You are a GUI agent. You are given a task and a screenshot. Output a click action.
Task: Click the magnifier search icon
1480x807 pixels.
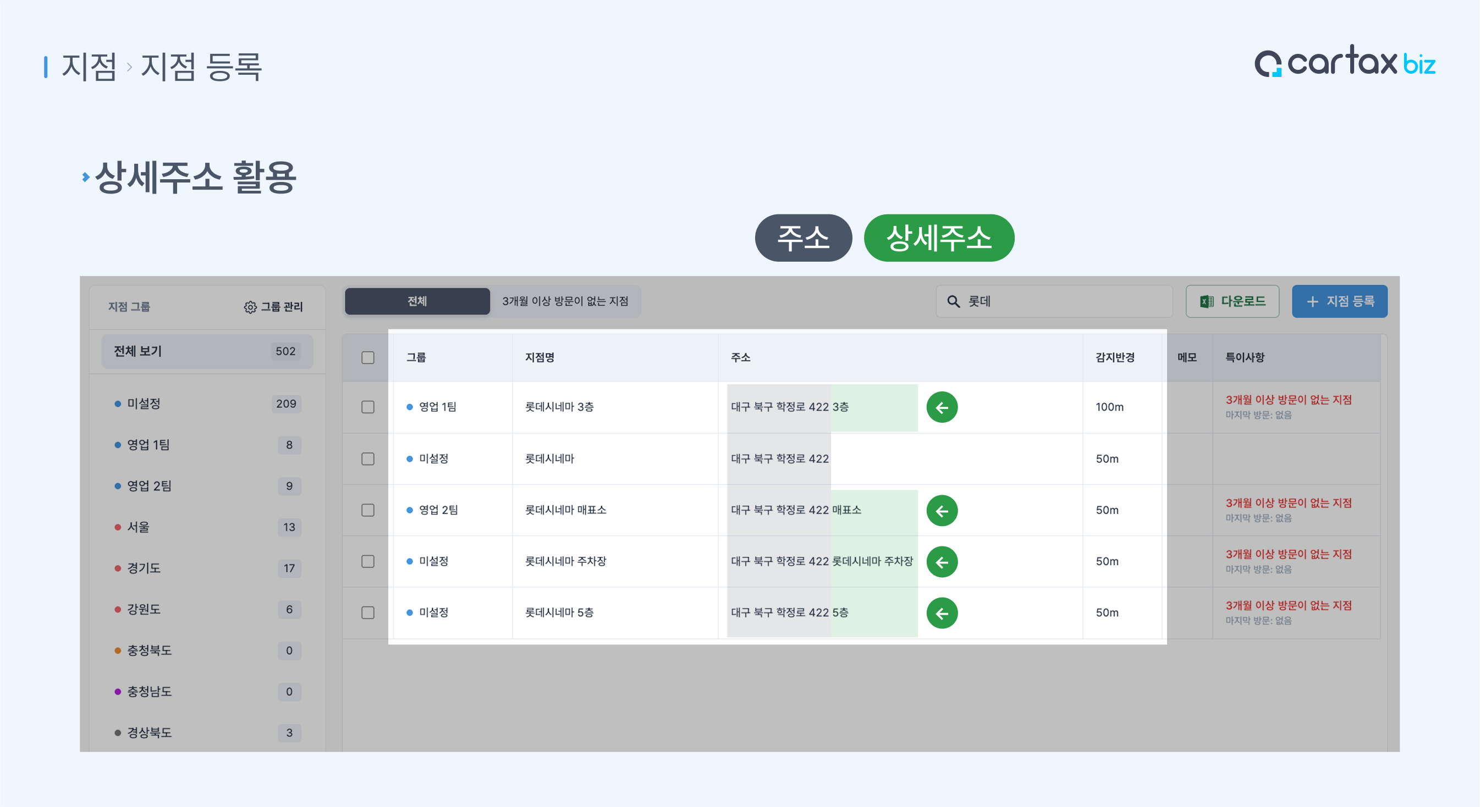(x=953, y=302)
